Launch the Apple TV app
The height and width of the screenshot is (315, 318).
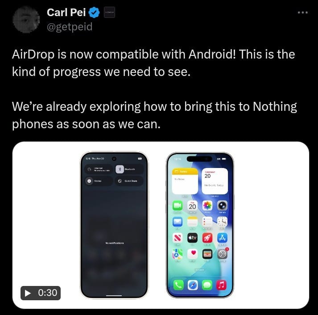click(192, 238)
